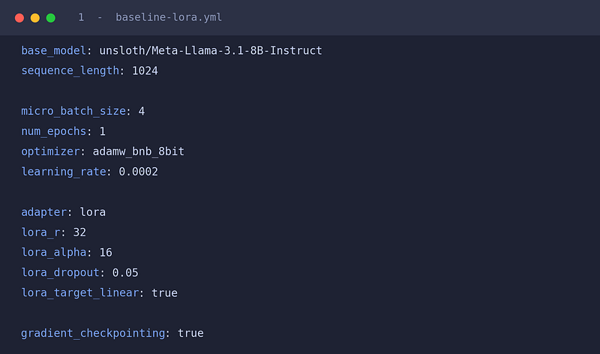Screen dimensions: 600x354
Task: Click the lora_r value 32
Action: tap(79, 232)
